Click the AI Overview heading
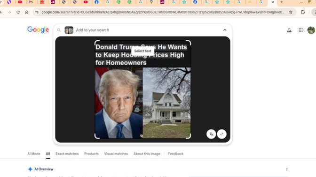 click(44, 169)
